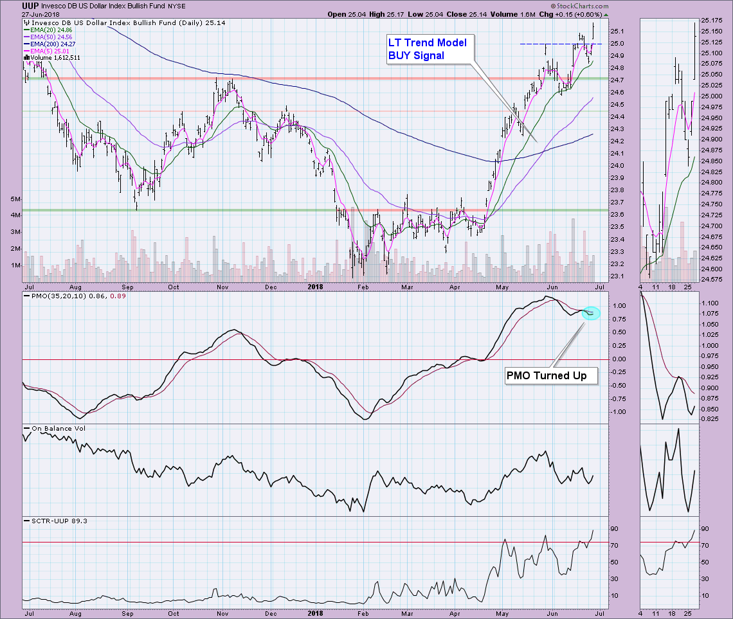Click the SCTR-UUP 89.3 indicator label

(x=59, y=521)
